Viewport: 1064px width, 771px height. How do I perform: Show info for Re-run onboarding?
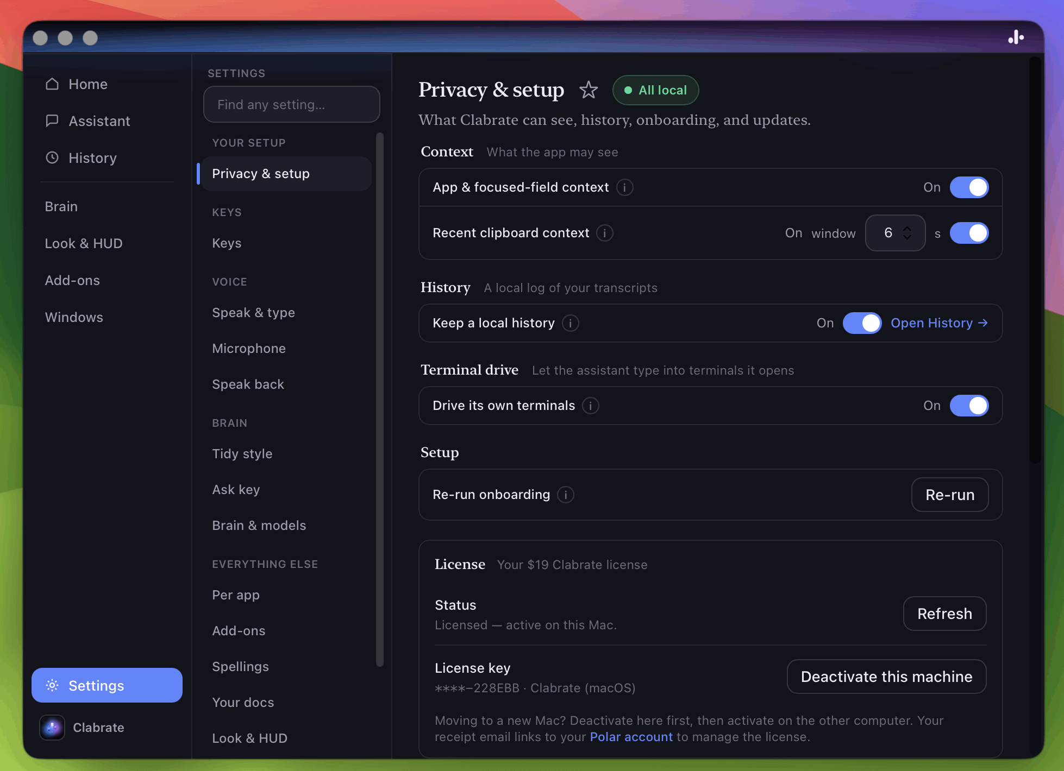pos(566,495)
